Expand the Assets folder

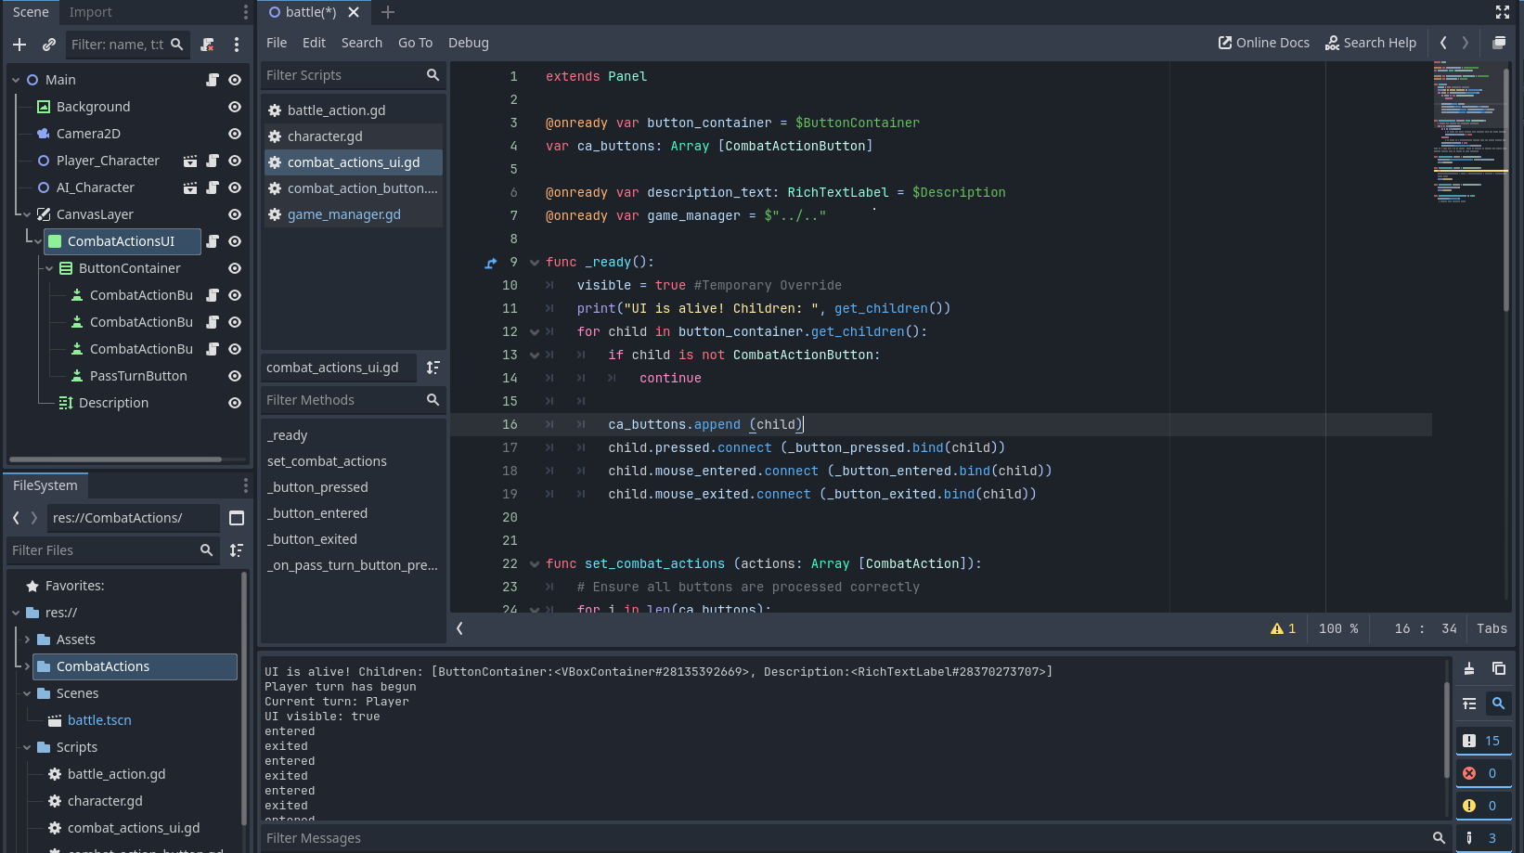pyautogui.click(x=28, y=640)
